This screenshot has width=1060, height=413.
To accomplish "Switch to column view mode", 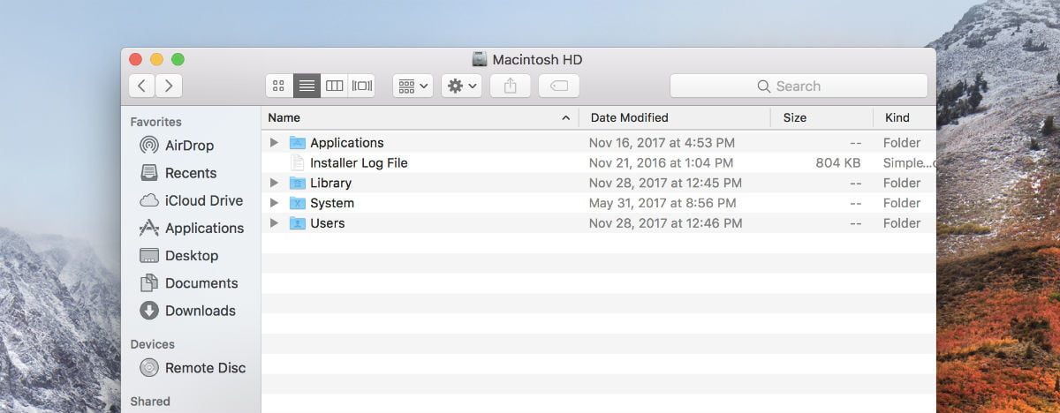I will tap(334, 86).
